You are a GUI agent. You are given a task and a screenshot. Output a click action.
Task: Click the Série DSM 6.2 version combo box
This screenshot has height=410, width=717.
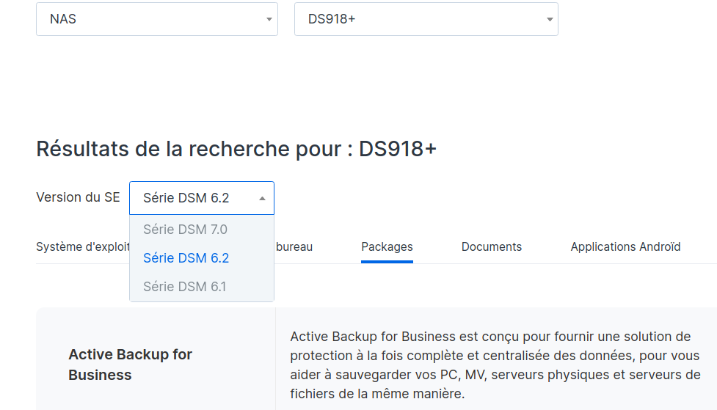point(192,198)
